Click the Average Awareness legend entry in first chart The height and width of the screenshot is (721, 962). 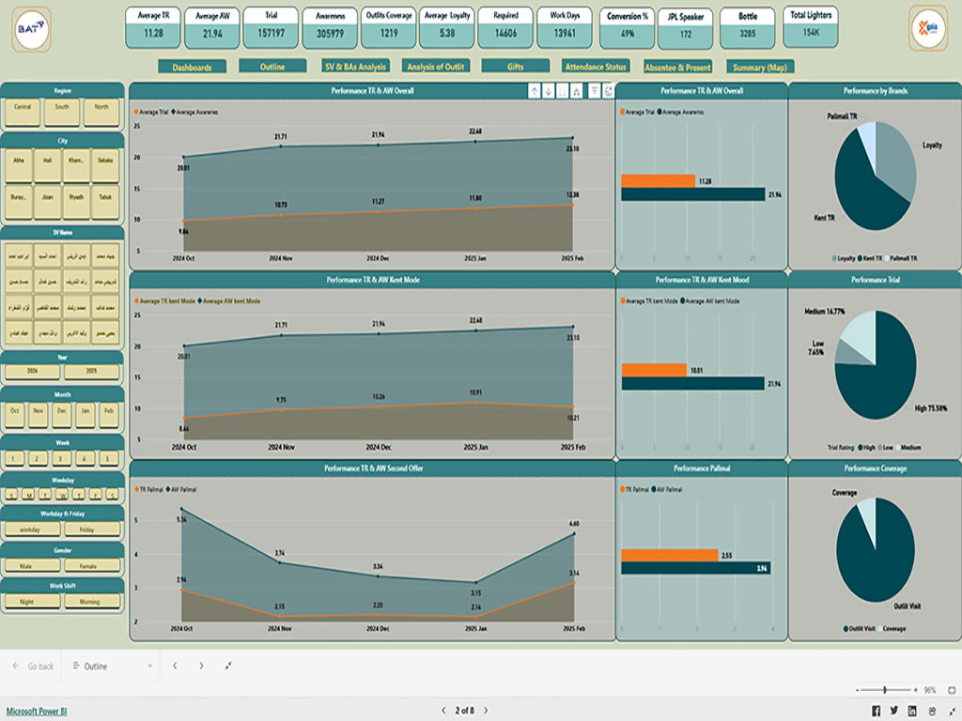pos(194,113)
